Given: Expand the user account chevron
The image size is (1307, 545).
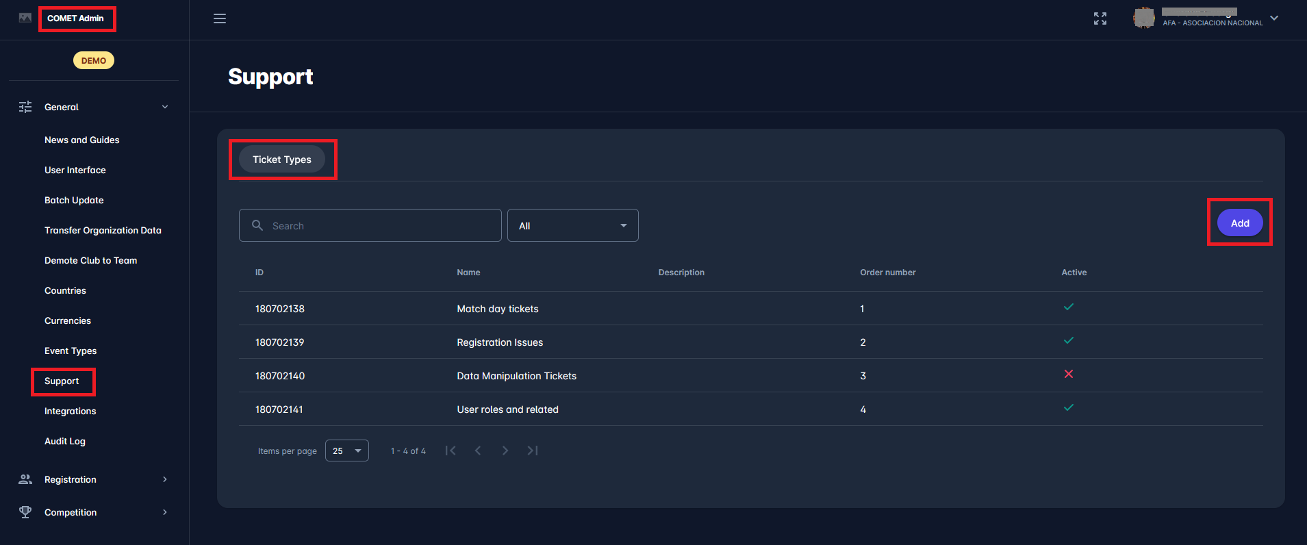Looking at the screenshot, I should click(x=1274, y=18).
